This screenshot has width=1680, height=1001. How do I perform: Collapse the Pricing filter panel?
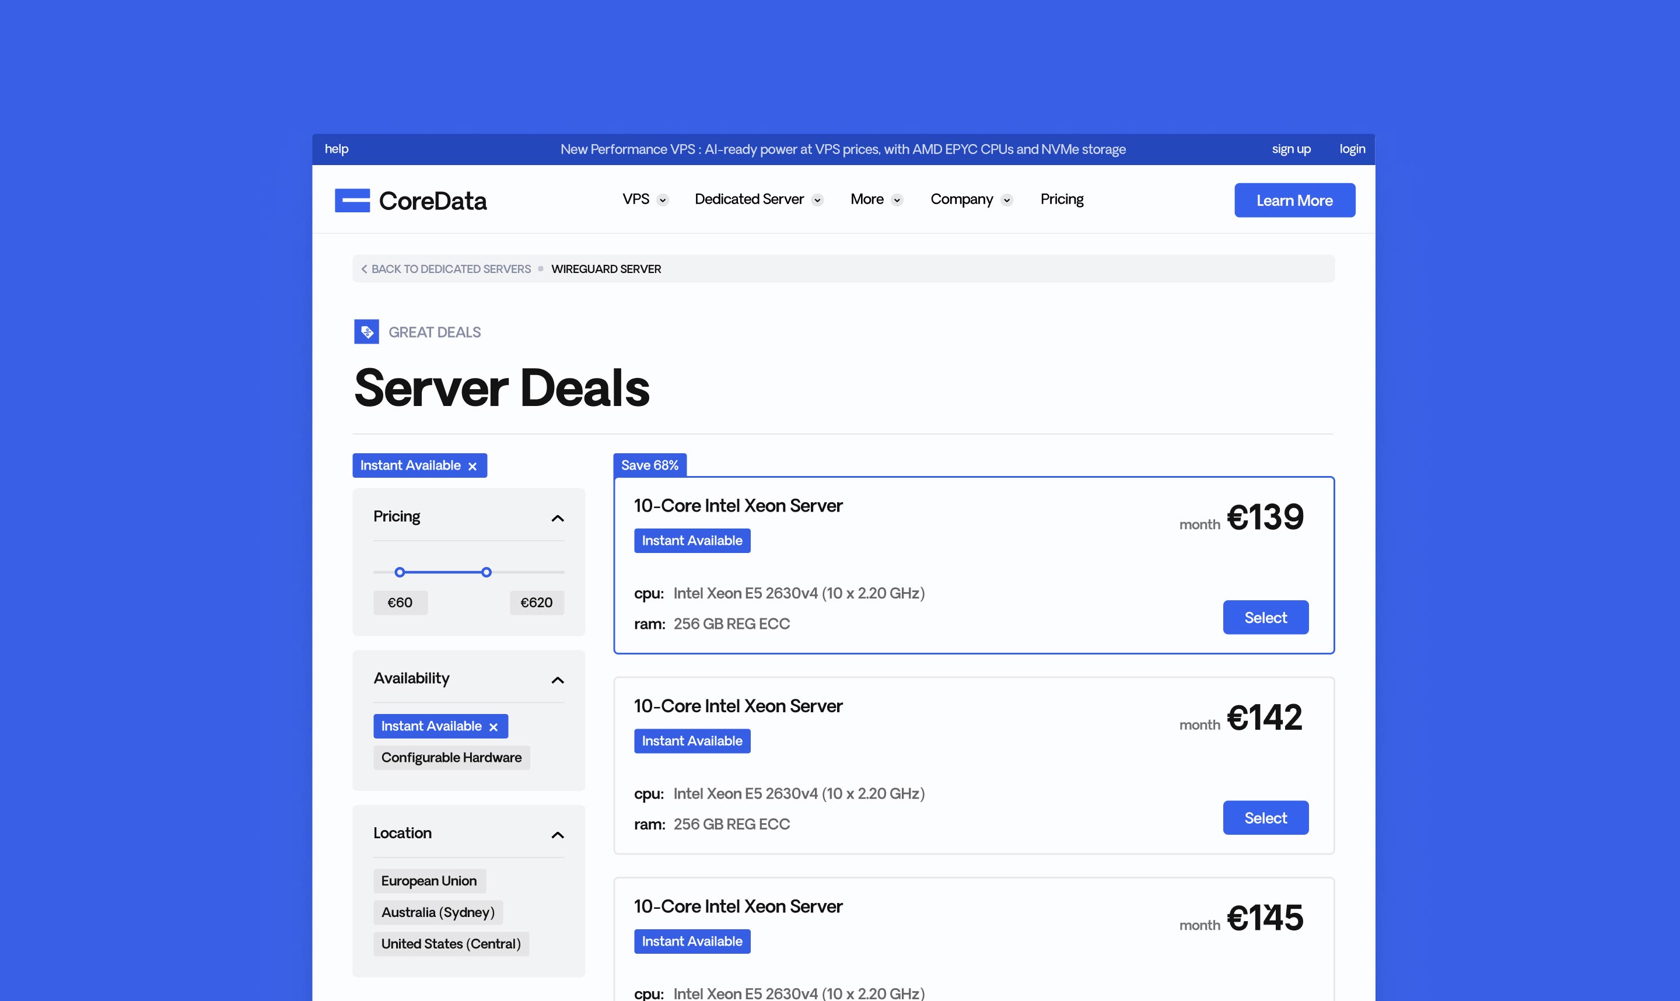(558, 518)
